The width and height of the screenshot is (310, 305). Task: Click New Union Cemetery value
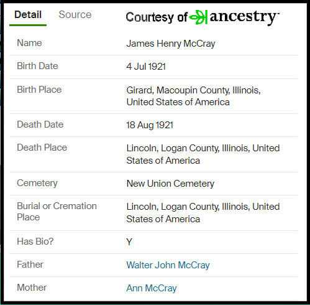pyautogui.click(x=170, y=184)
